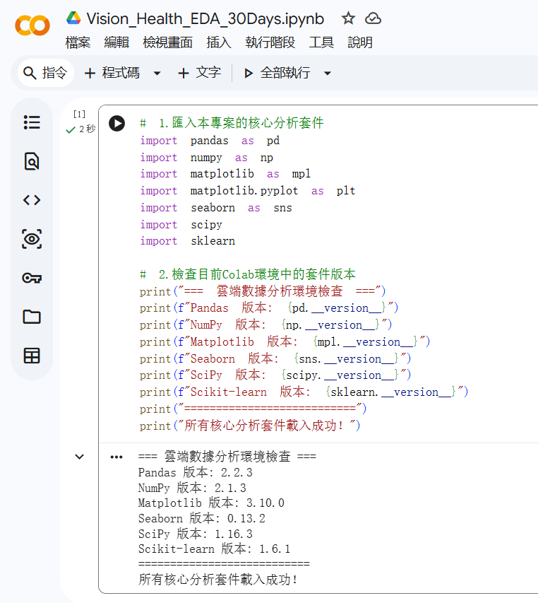
Task: Click comment 2.檢查目前Colab環境中的套件版本
Action: 248,274
